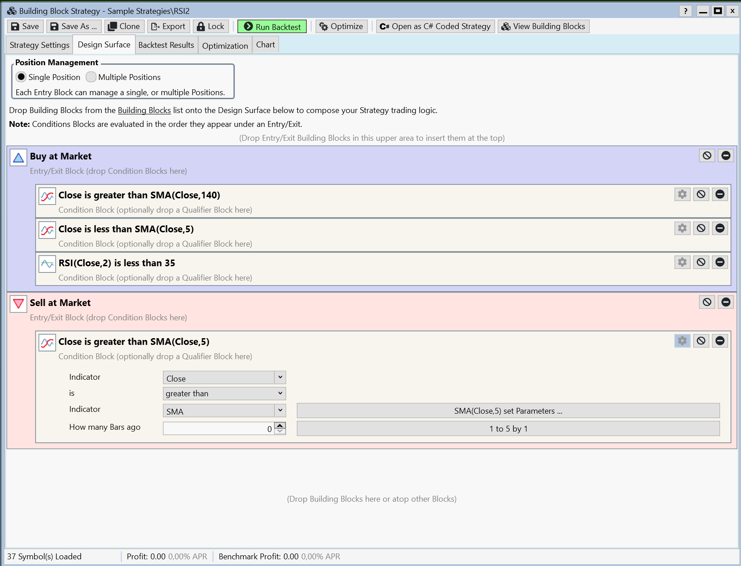
Task: Click the gear icon on RSI(Close,2) condition
Action: [682, 262]
